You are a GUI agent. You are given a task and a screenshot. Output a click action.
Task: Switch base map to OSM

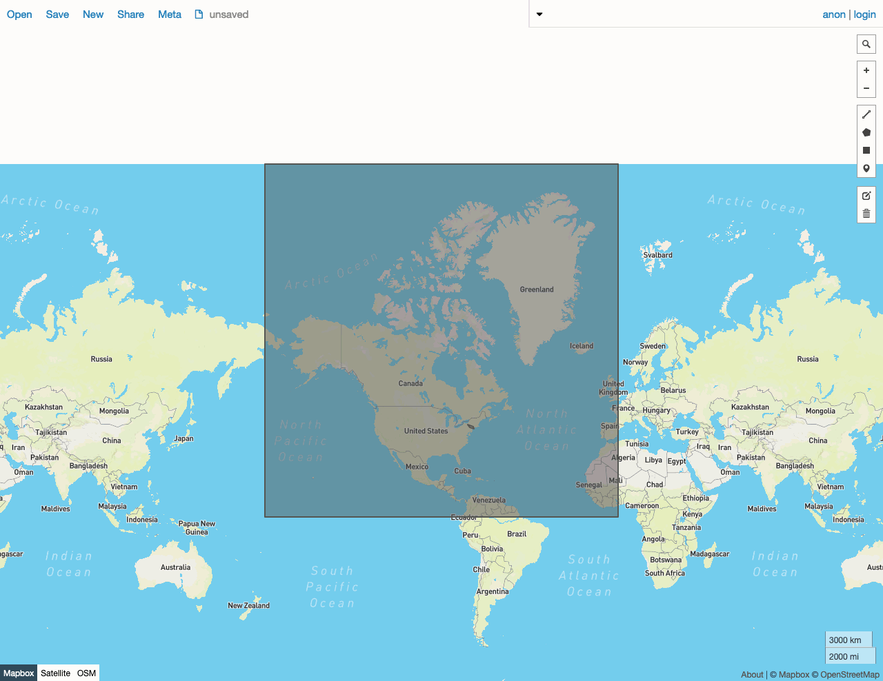tap(86, 673)
